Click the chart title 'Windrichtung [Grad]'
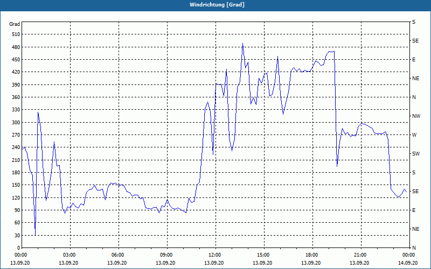Screen dimensions: 431x269 [217, 5]
